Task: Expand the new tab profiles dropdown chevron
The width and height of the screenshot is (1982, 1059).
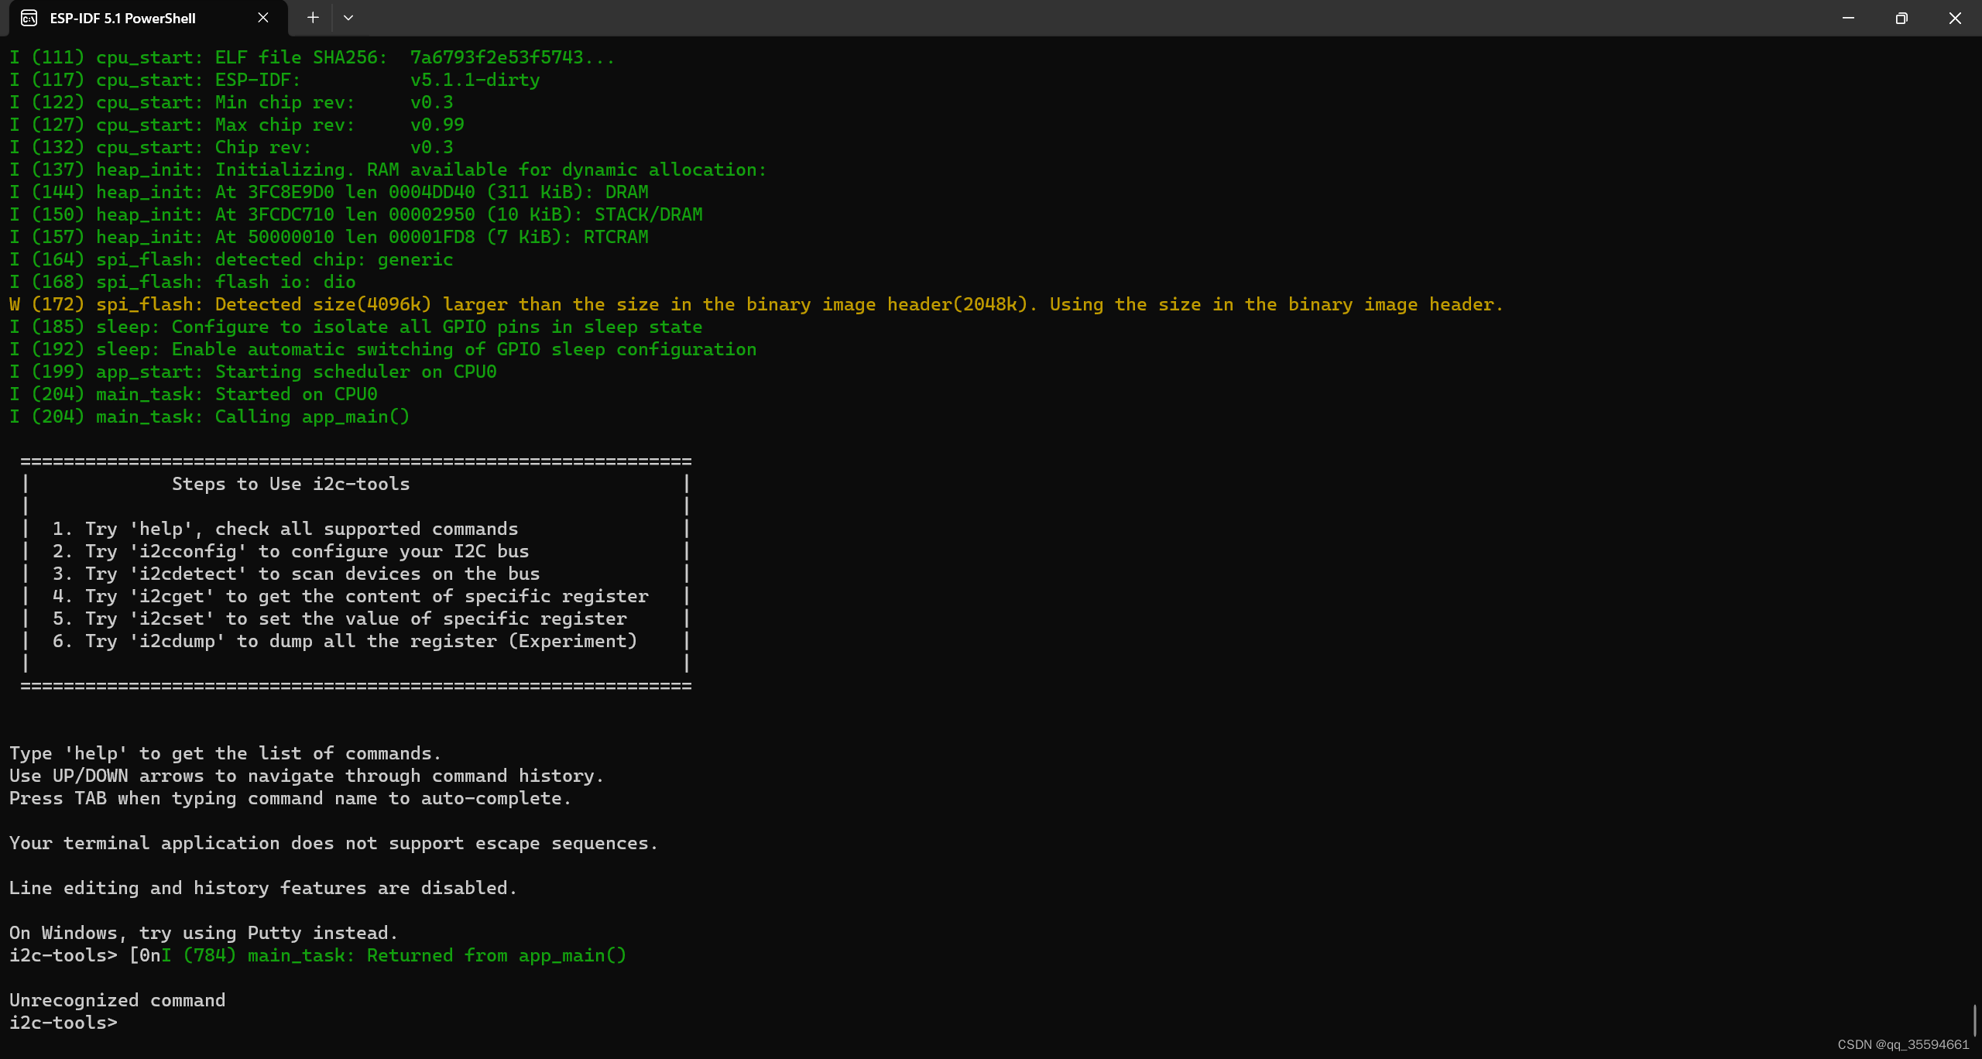Action: pyautogui.click(x=348, y=18)
